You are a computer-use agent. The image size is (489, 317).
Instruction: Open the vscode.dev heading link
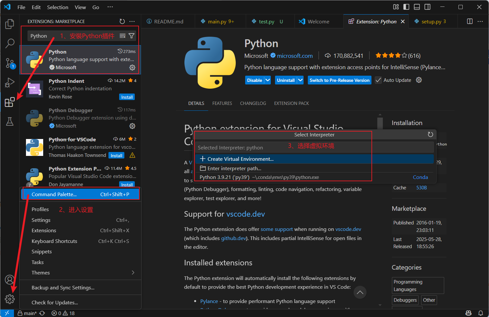pos(245,214)
